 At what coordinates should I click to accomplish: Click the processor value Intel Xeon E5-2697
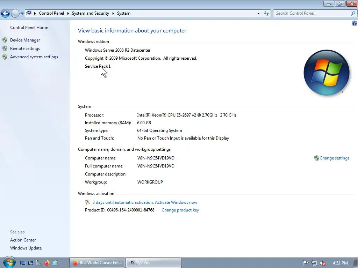pos(187,115)
